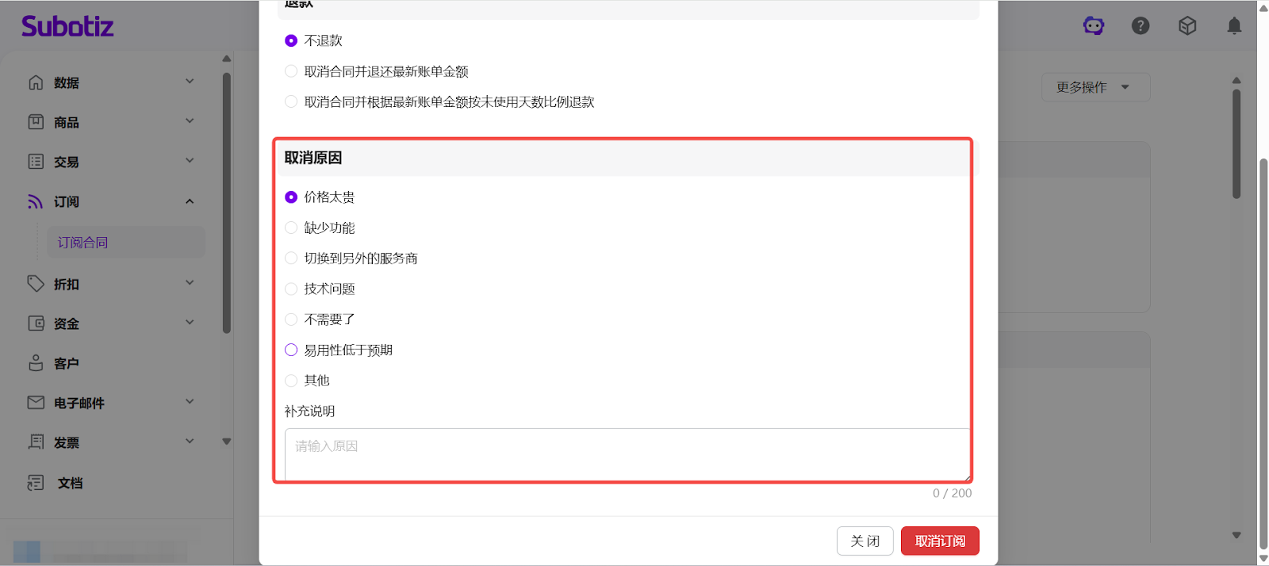
Task: Click the 折扣 tag icon in sidebar
Action: point(36,284)
